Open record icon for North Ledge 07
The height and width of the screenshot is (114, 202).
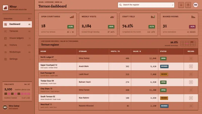191,59
